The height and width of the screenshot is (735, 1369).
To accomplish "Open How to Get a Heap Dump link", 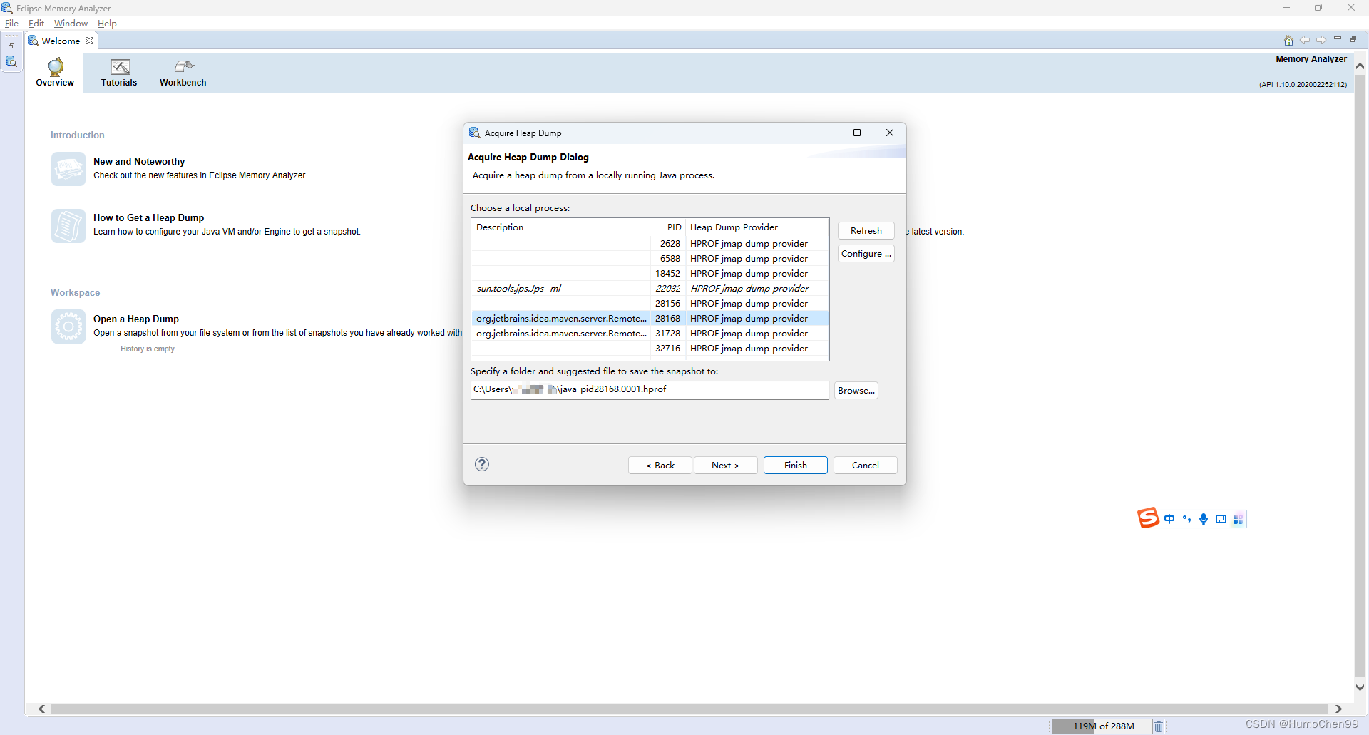I will pyautogui.click(x=148, y=218).
